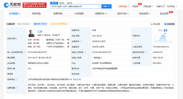The image size is (183, 99).
Task: Click the 发生变更时通知我 button
Action: (59, 24)
